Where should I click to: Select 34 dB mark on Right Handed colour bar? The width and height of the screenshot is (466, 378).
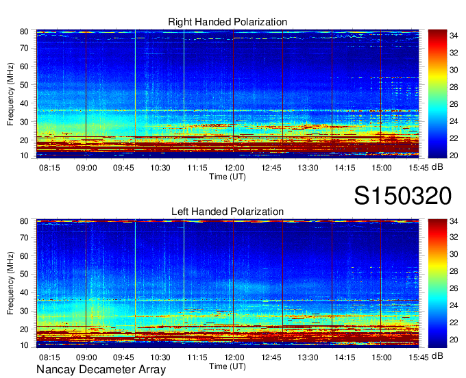454,36
